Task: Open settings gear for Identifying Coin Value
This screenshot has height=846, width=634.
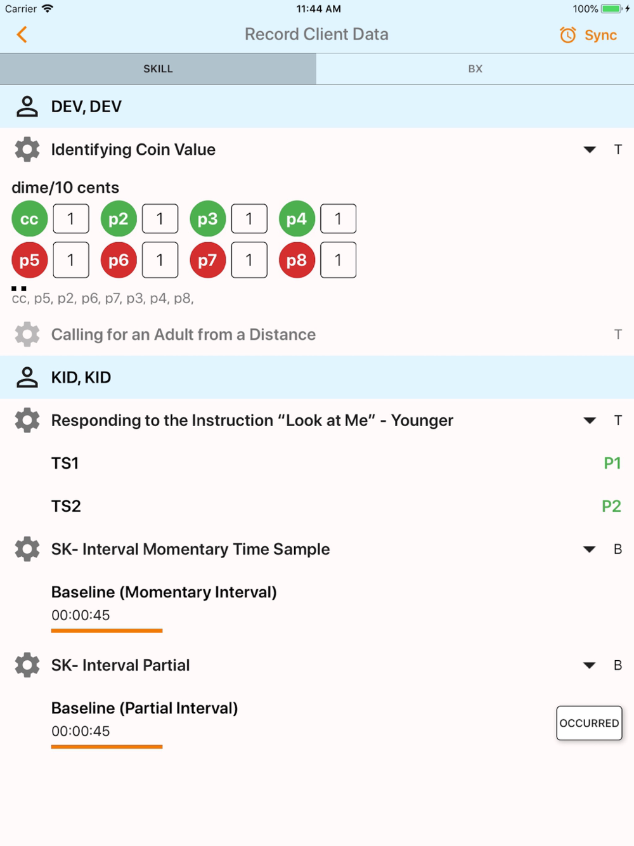Action: (x=27, y=150)
